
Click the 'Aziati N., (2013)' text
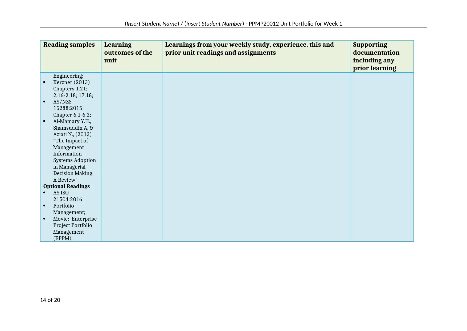click(x=72, y=134)
